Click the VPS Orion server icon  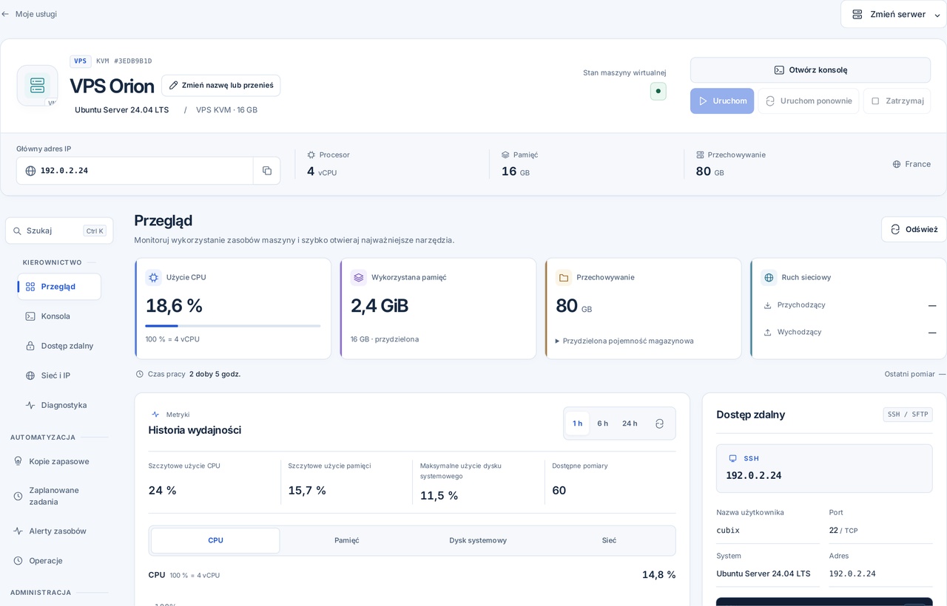38,86
